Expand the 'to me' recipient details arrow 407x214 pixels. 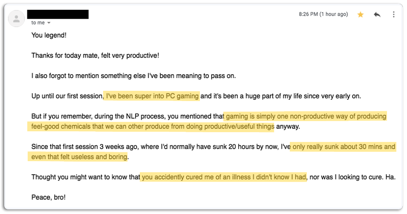[x=49, y=23]
